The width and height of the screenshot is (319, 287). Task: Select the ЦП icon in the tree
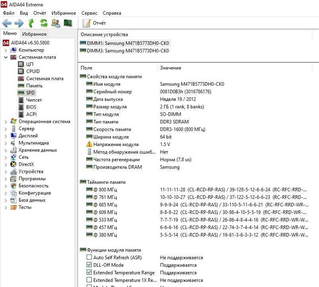pos(21,64)
